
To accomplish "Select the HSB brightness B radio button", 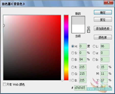I will pyautogui.click(x=73, y=59).
